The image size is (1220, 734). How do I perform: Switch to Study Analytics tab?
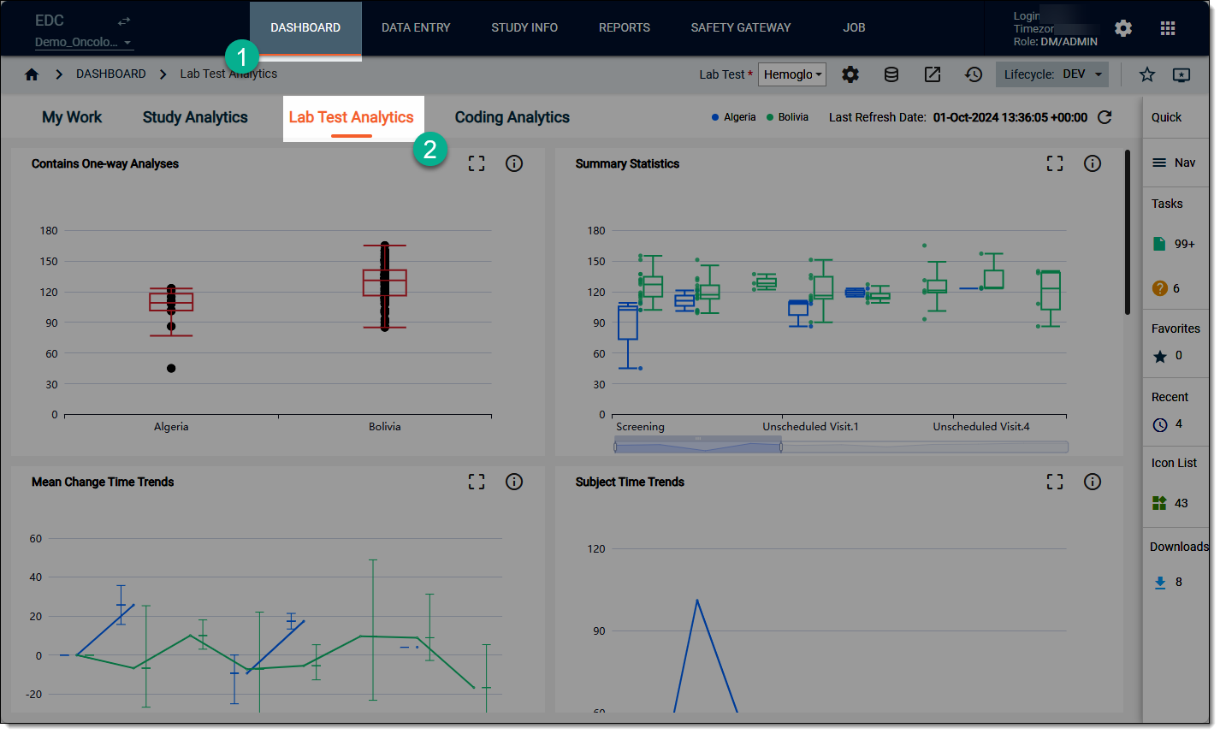195,117
